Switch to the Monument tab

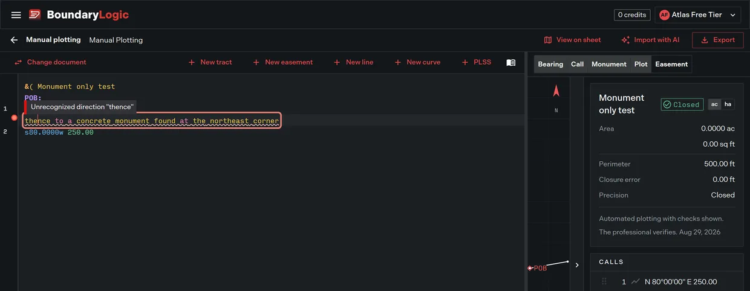(609, 64)
